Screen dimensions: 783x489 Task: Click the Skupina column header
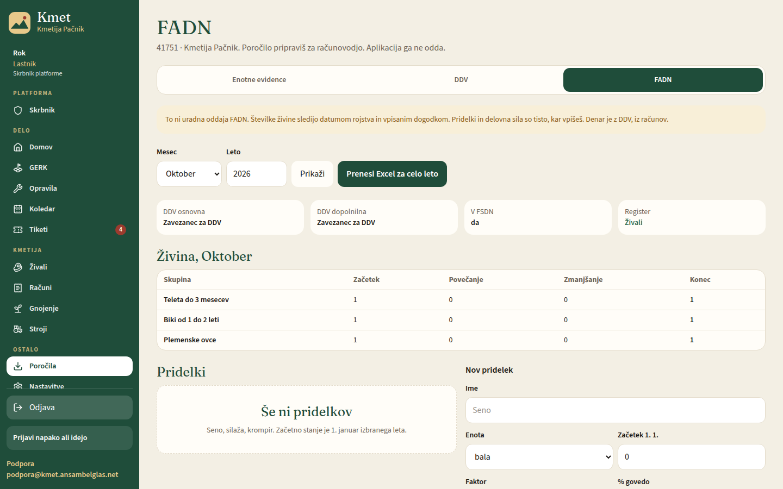(x=177, y=280)
